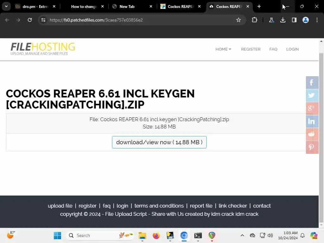Image resolution: width=324 pixels, height=243 pixels.
Task: Reload the current page
Action: point(30,20)
